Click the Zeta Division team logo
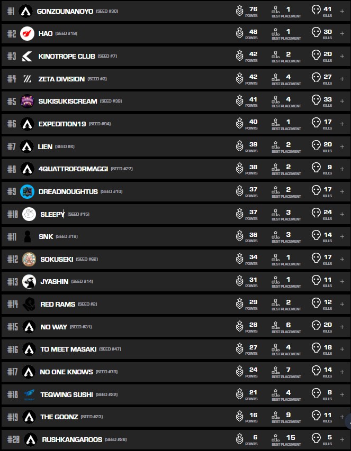The height and width of the screenshot is (451, 351). (x=27, y=79)
